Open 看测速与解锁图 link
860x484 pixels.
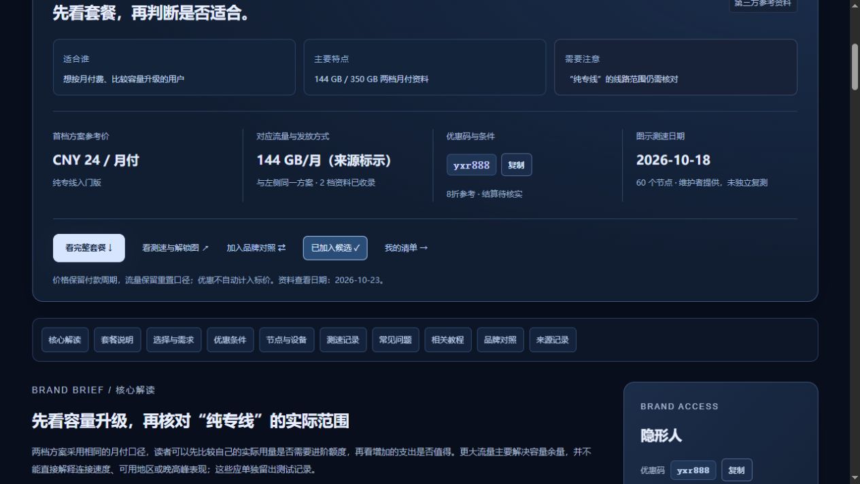click(x=175, y=248)
